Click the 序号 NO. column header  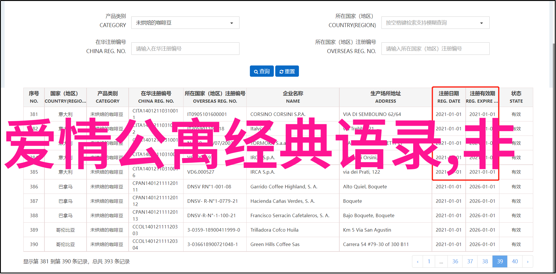coord(34,97)
